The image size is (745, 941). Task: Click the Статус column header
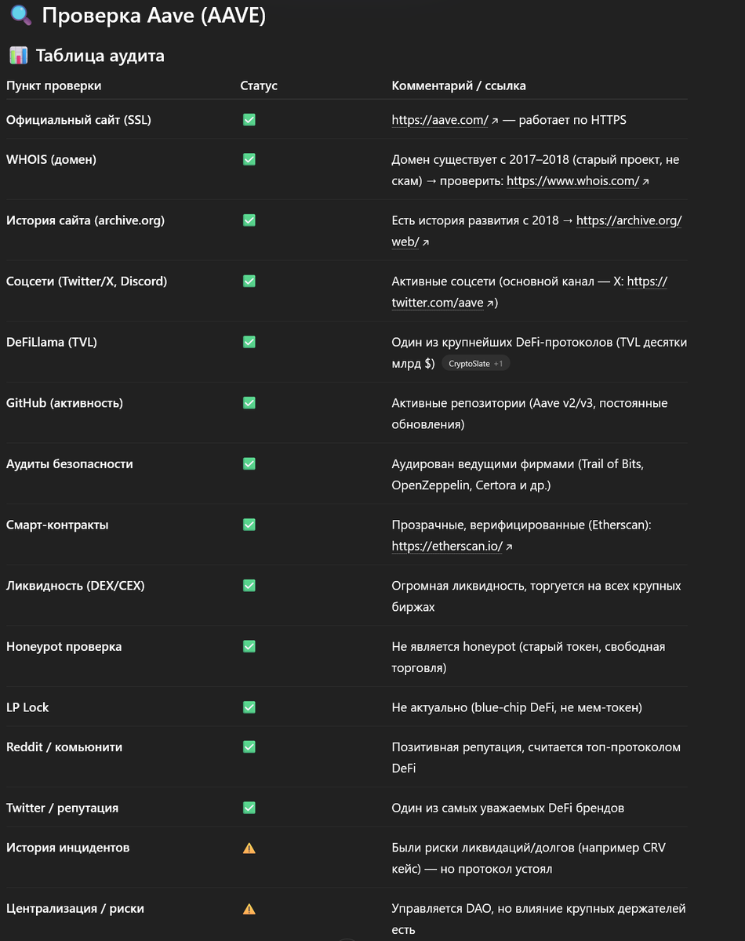click(259, 85)
